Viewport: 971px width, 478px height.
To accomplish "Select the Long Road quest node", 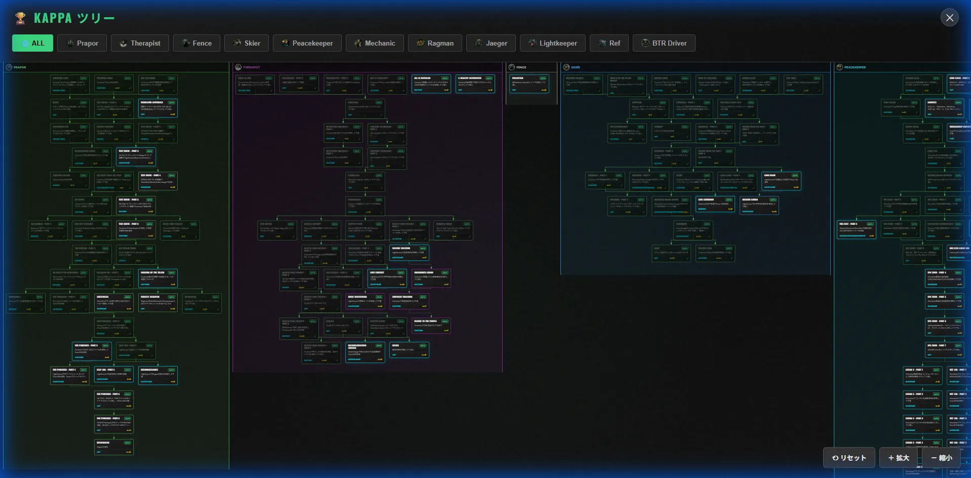I will 781,181.
